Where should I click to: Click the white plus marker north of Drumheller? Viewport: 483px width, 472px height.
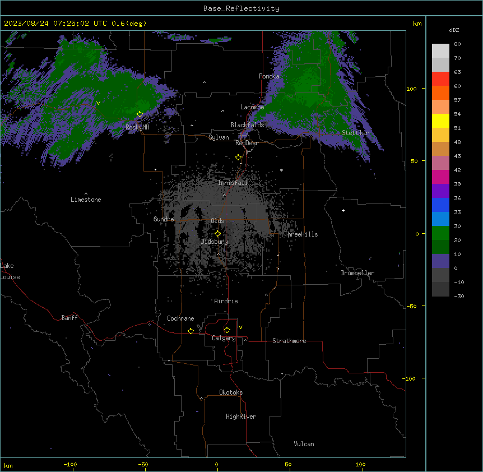(343, 210)
